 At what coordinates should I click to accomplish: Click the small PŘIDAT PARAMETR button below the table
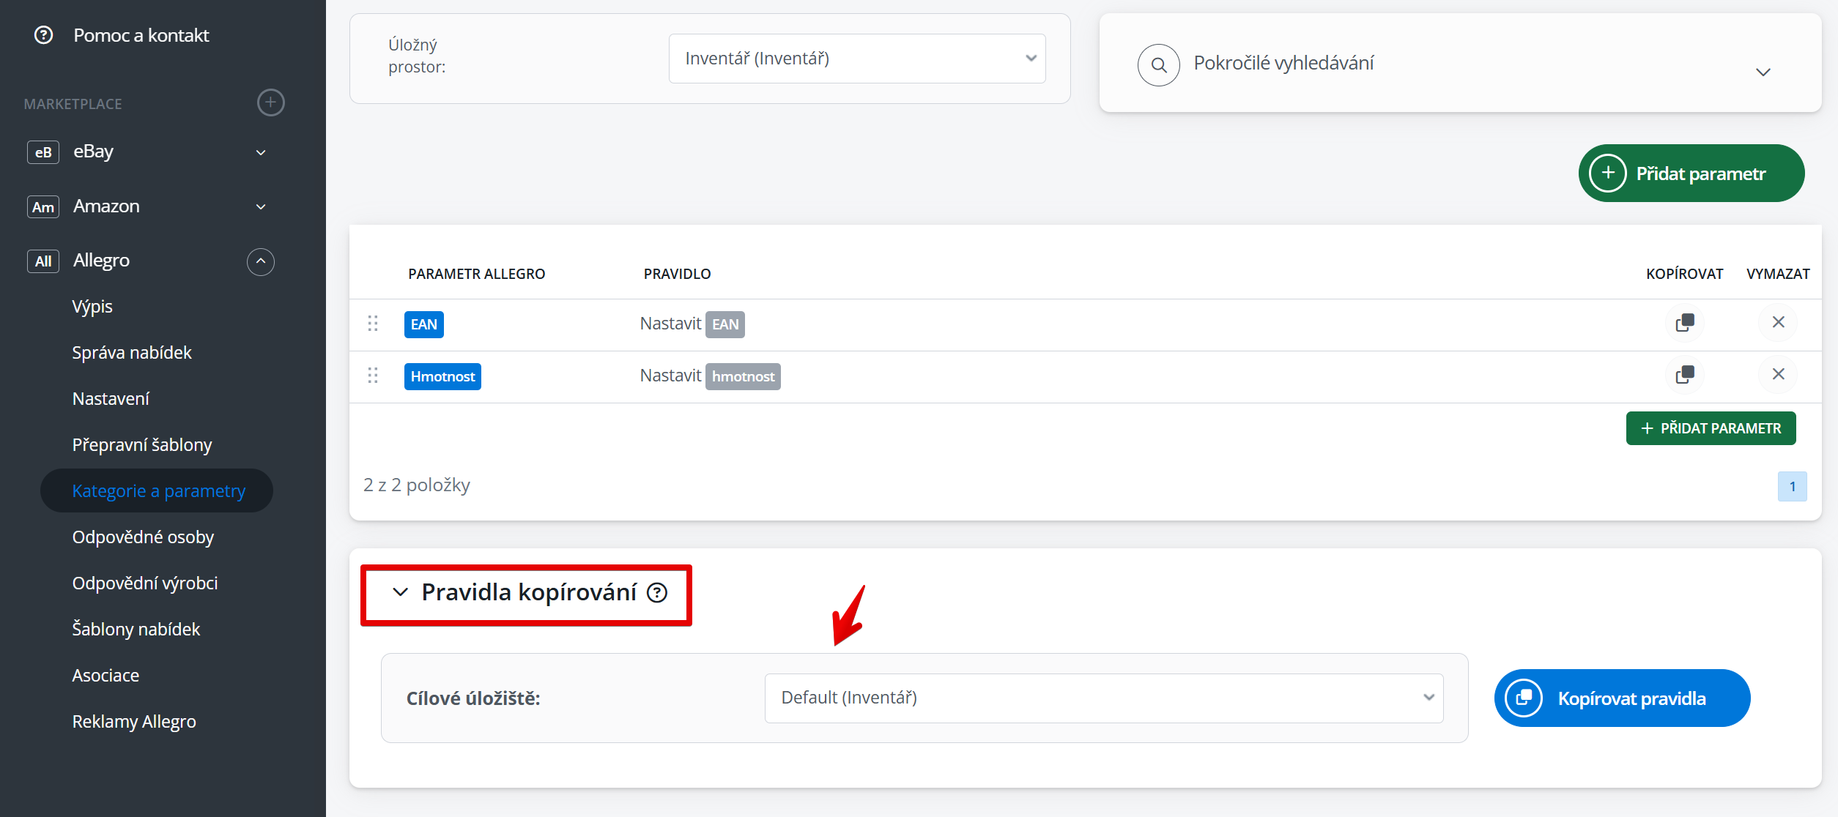(1711, 428)
